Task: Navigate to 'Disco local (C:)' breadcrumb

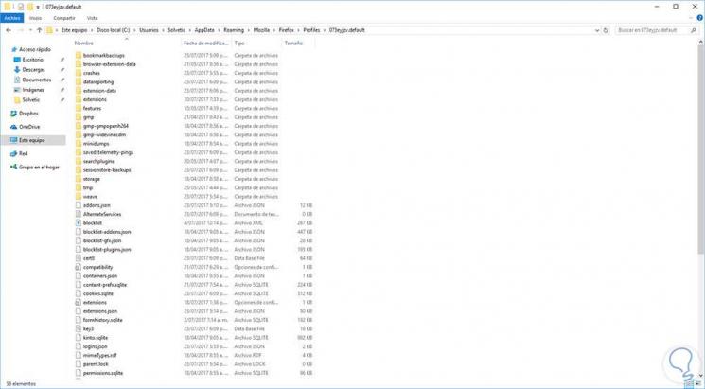Action: (x=113, y=30)
